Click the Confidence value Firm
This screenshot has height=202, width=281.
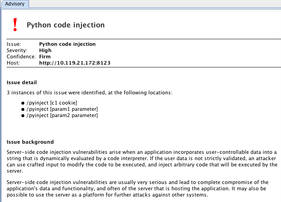(45, 57)
